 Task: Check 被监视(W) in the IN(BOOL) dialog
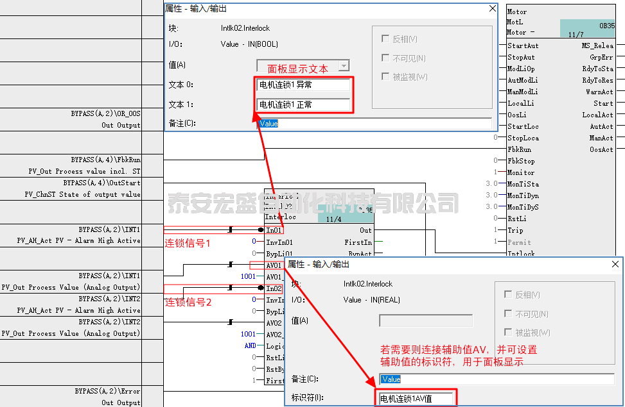pos(385,77)
